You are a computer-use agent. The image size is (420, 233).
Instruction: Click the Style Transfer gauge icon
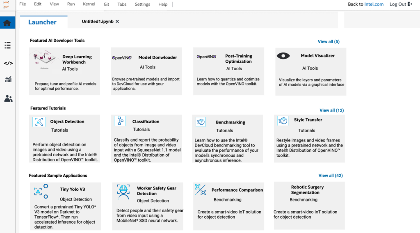283,121
